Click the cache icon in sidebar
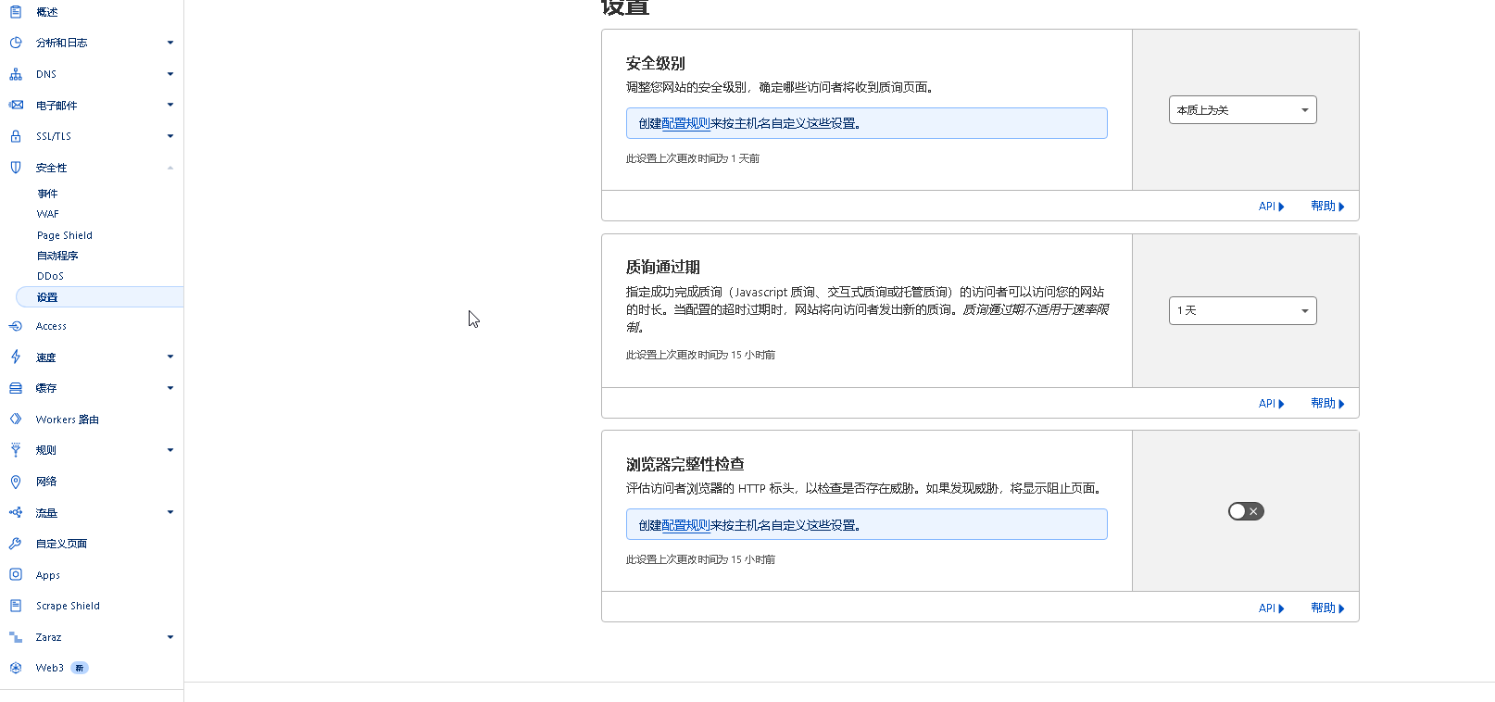1495x702 pixels. point(16,388)
